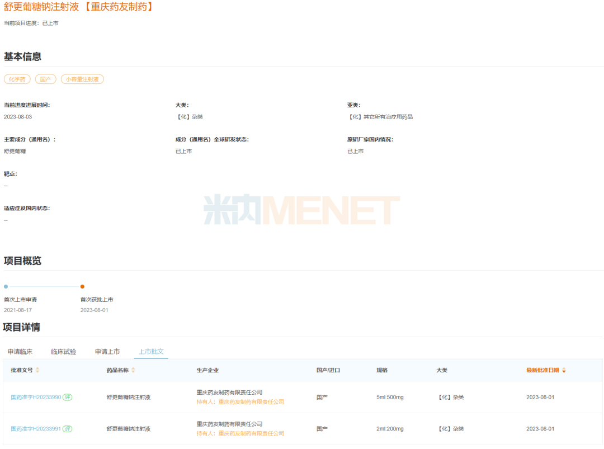
Task: Toggle the 小容量注射液 tag
Action: 82,79
